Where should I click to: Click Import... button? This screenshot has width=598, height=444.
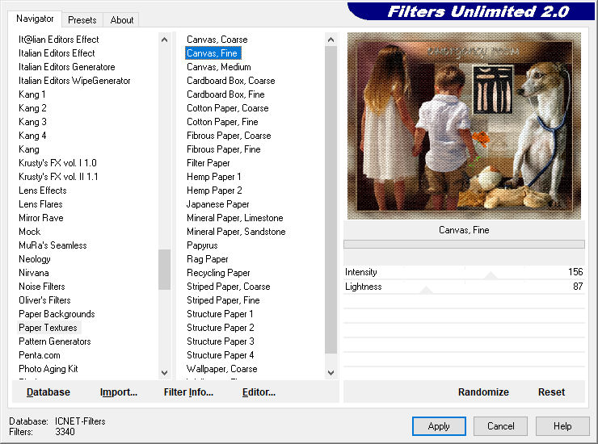pos(119,392)
